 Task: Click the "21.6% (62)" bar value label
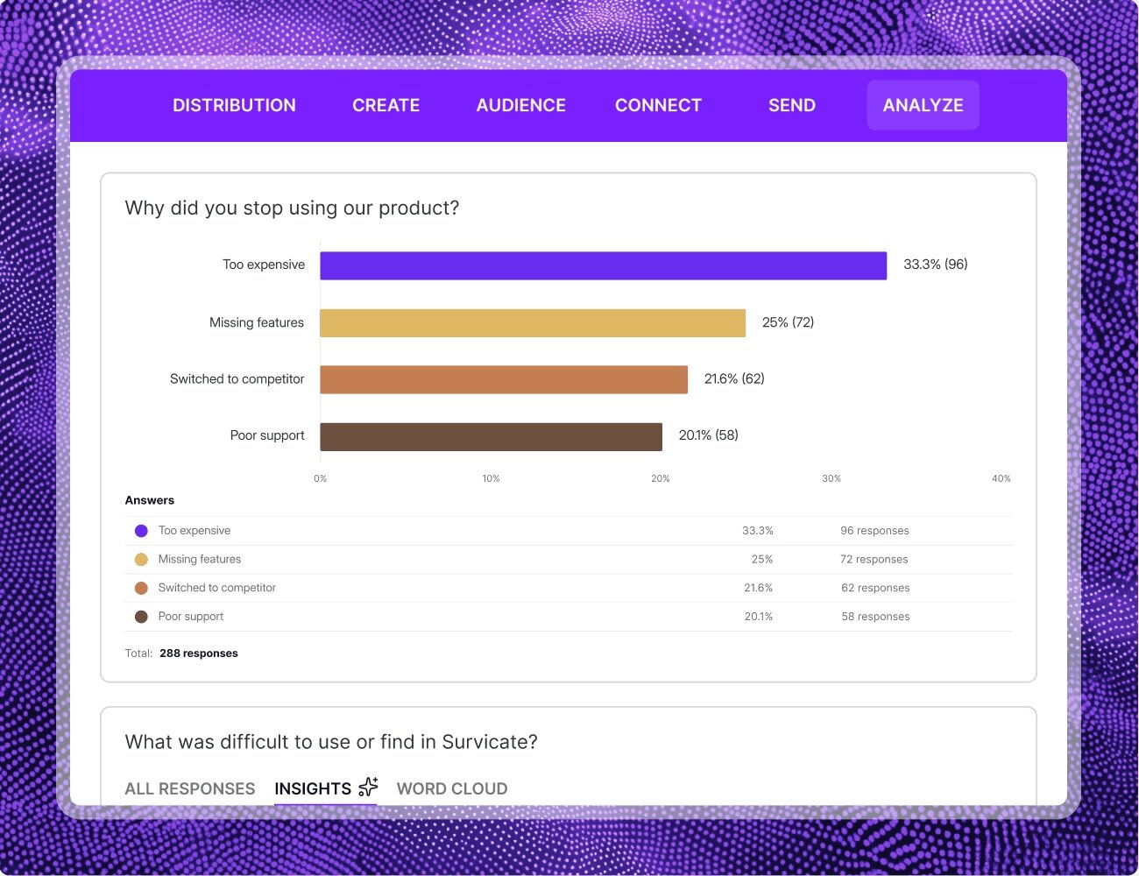[734, 378]
